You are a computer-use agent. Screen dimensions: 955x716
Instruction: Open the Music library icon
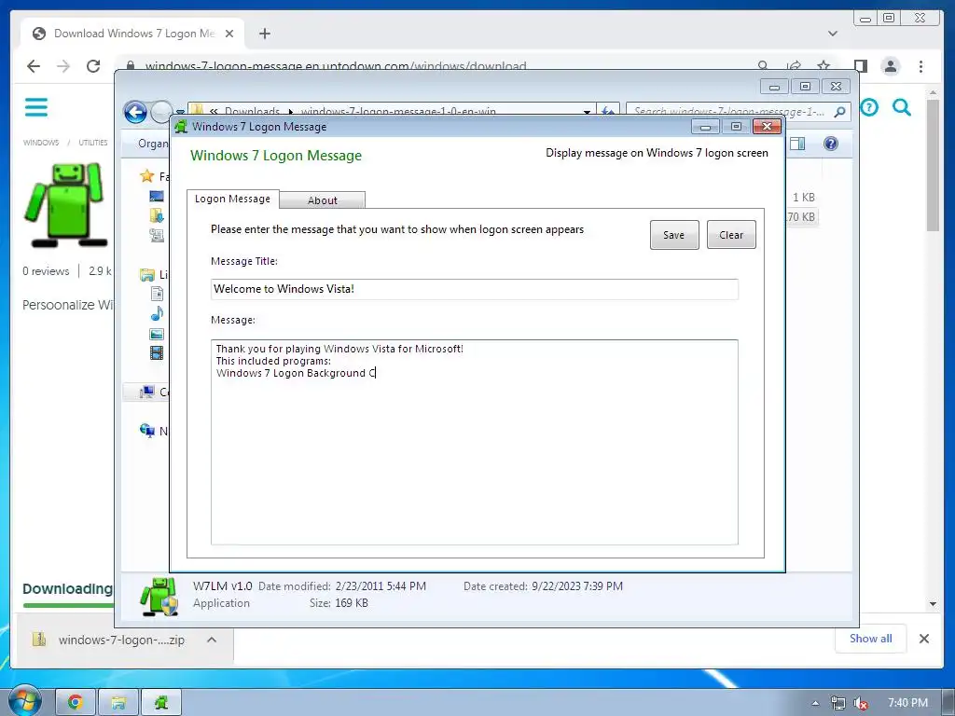[157, 313]
